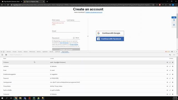178x100 pixels.
Task: Delete the Email entry with trash icon
Action: coord(173,70)
